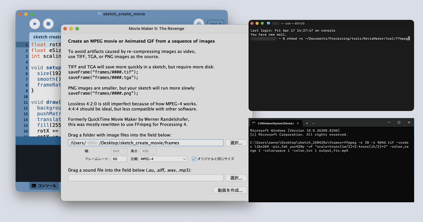
Task: Open a new tab with the plus icon
Action: [x=307, y=123]
